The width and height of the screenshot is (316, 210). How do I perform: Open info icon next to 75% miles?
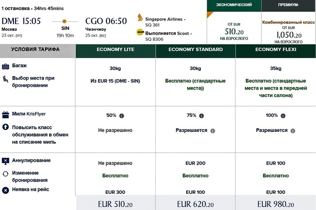(202, 116)
